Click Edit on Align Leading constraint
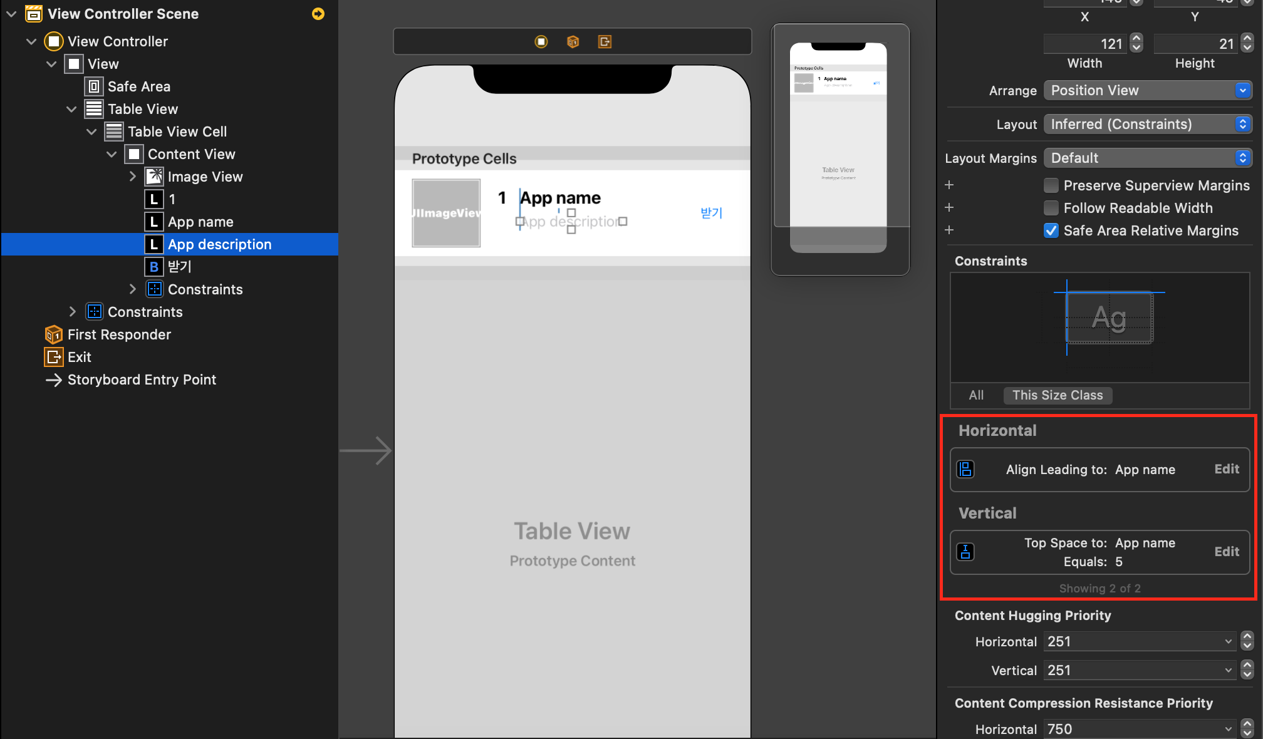Screen dimensions: 1263x739 coord(1226,469)
